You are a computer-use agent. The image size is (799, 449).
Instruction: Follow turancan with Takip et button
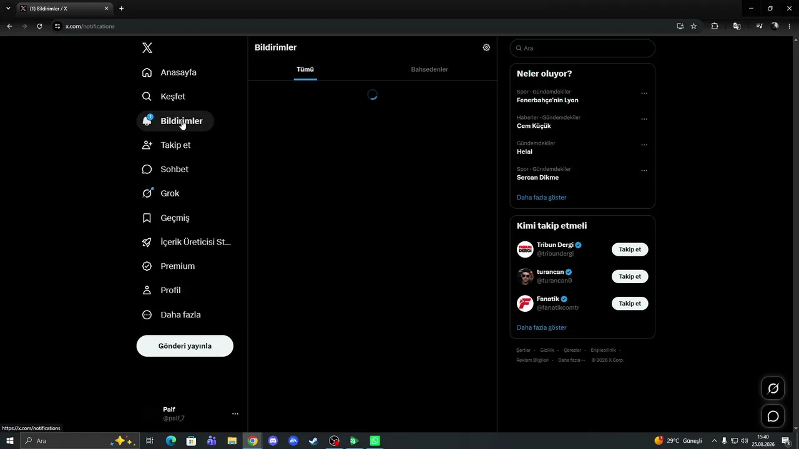[x=630, y=276]
